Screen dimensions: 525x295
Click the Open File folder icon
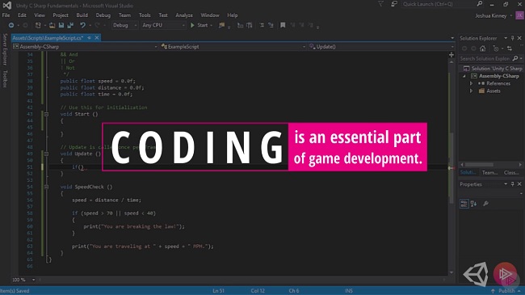click(x=52, y=25)
